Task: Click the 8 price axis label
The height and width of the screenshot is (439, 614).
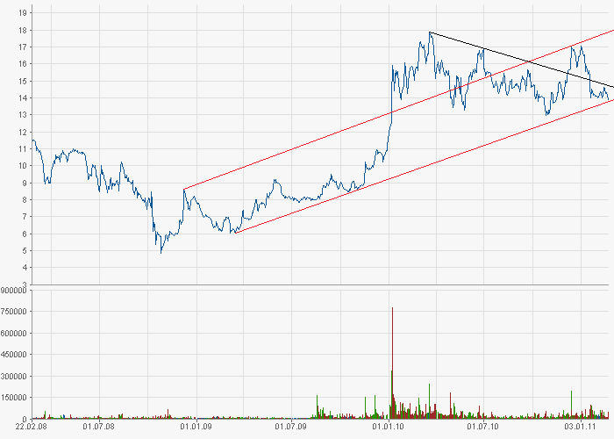Action: (x=25, y=200)
